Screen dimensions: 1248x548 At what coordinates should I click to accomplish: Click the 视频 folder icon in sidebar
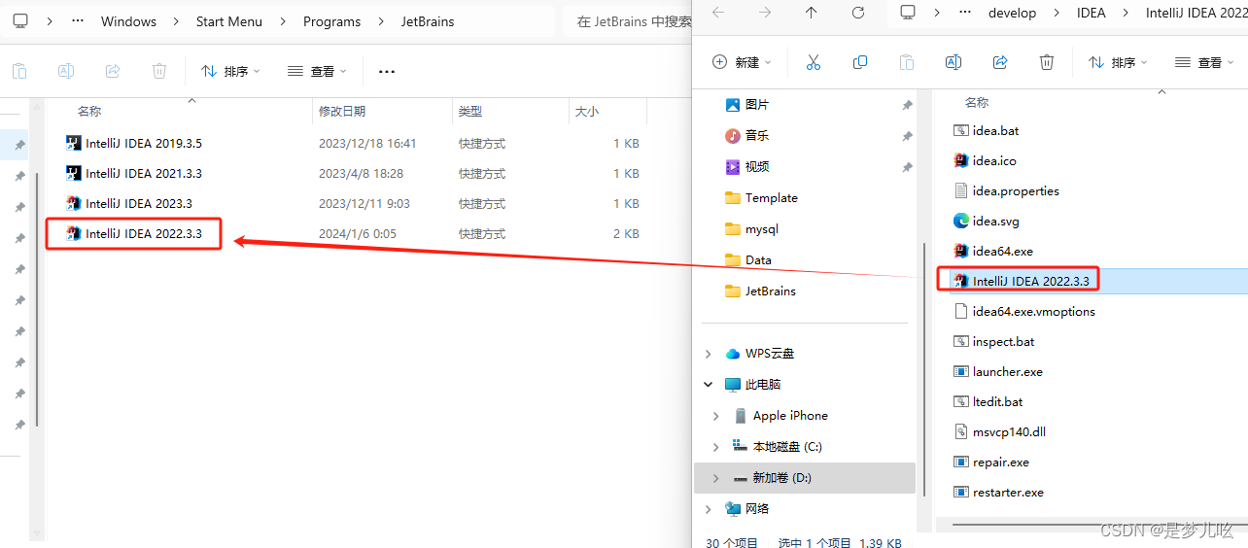point(733,166)
